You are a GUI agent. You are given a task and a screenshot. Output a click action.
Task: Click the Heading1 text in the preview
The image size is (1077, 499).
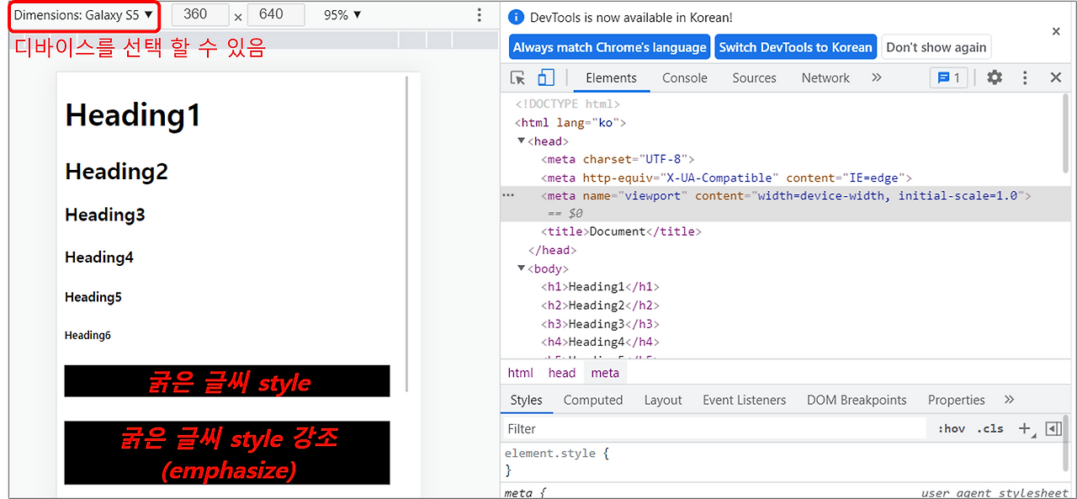(133, 115)
